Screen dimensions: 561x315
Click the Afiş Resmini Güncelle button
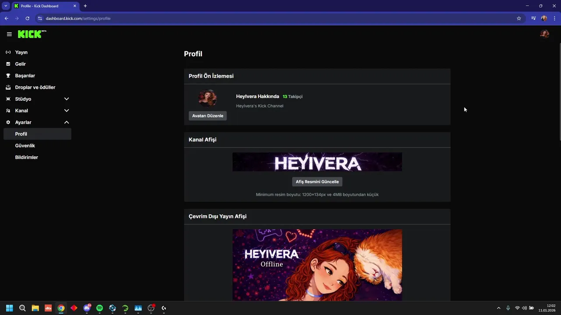pyautogui.click(x=317, y=182)
